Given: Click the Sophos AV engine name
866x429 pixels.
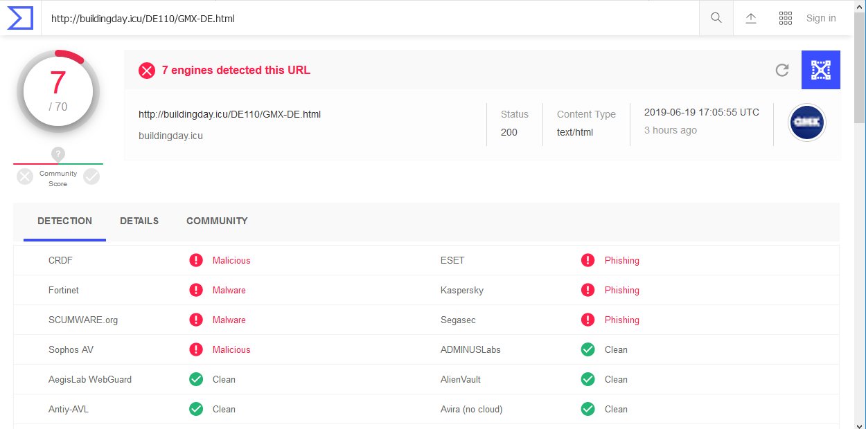Looking at the screenshot, I should 71,349.
